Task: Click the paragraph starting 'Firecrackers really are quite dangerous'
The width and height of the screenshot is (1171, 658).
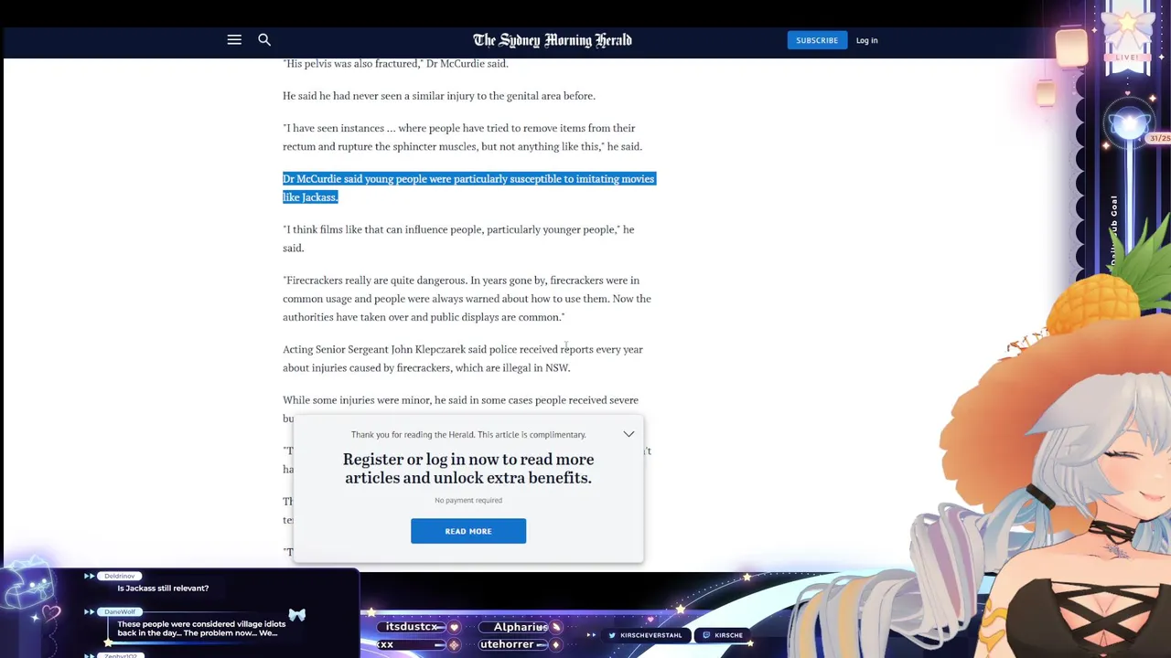Action: 467,299
